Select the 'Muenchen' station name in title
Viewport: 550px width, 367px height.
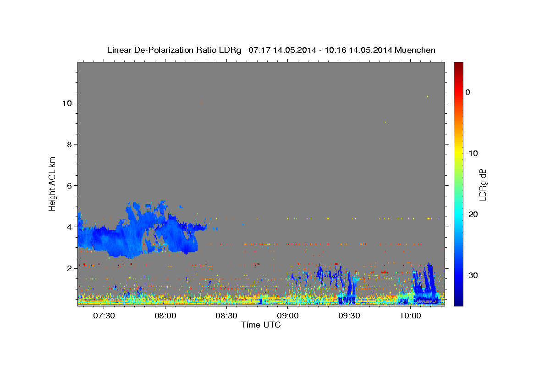[415, 50]
